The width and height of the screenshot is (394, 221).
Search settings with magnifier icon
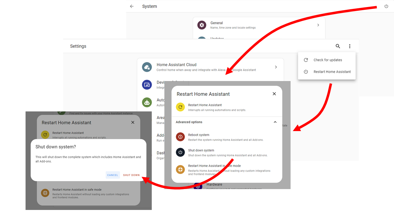click(338, 46)
